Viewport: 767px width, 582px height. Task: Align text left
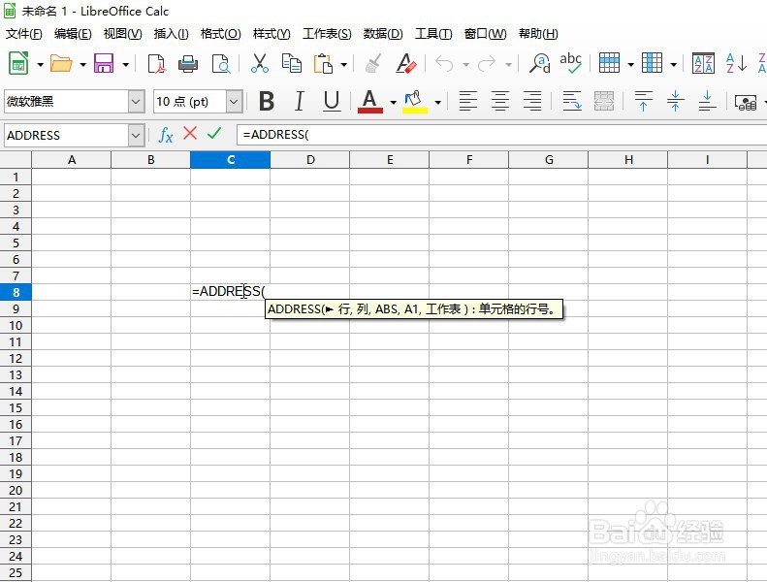(x=467, y=102)
